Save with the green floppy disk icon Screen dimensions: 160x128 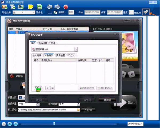click(39, 7)
